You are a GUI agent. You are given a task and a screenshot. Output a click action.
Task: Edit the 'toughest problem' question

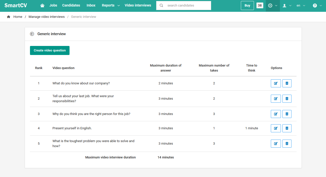tap(276, 144)
